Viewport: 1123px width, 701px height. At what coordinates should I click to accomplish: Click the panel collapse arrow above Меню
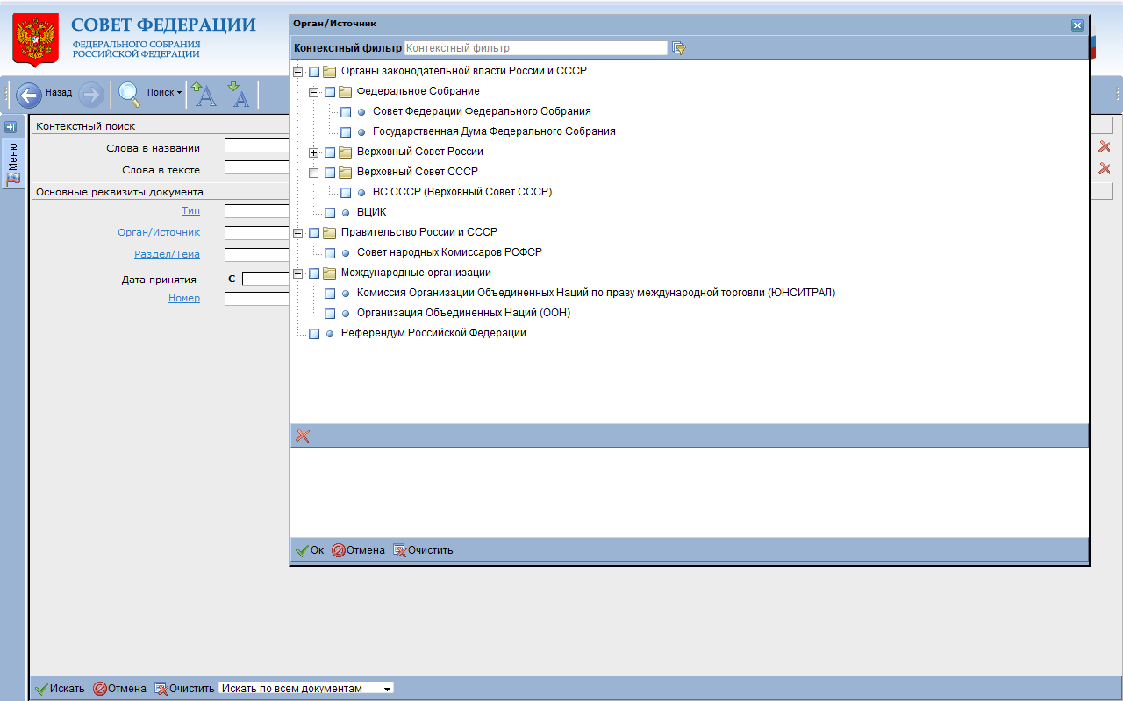point(11,127)
